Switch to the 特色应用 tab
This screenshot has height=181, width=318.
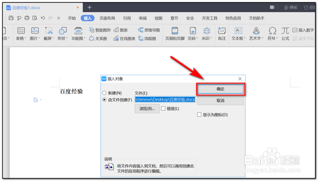[233, 18]
